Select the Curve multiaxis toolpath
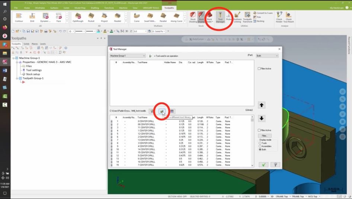This screenshot has width=352, height=199. pos(137,17)
